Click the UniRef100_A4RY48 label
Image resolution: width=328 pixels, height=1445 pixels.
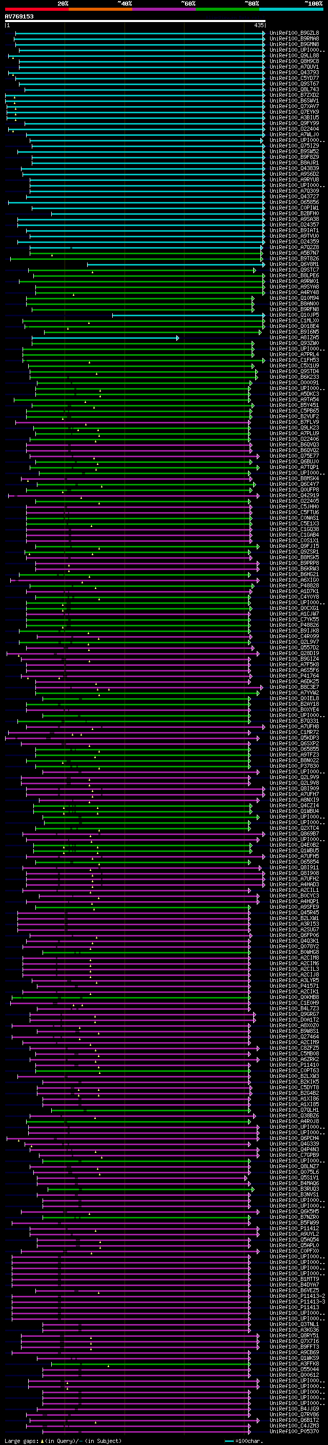(x=294, y=292)
